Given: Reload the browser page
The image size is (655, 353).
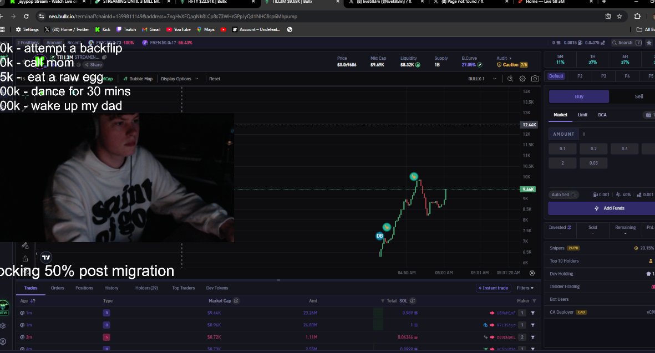Looking at the screenshot, I should [x=26, y=16].
